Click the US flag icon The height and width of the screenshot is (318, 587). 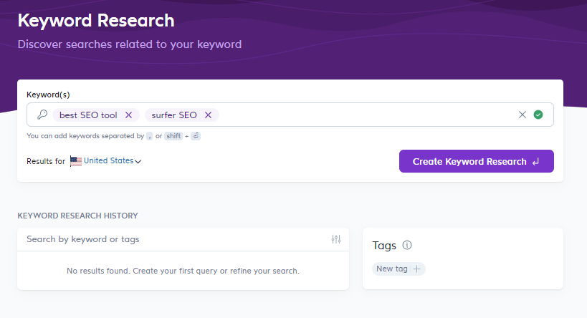coord(76,161)
